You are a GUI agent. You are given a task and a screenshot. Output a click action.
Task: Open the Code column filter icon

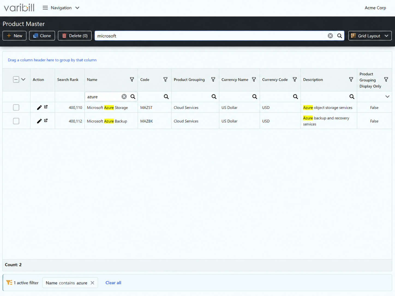[165, 79]
